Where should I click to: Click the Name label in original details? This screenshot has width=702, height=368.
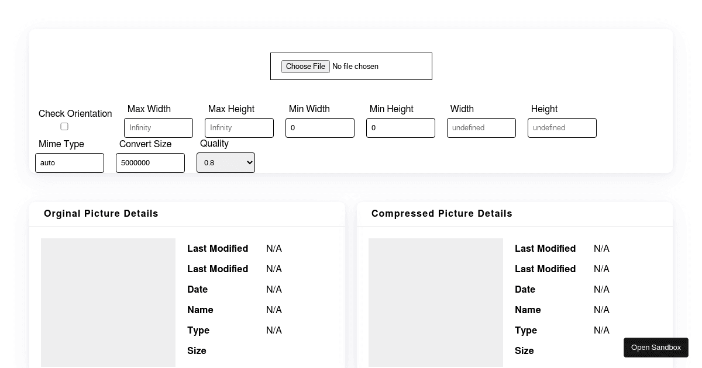pos(200,310)
